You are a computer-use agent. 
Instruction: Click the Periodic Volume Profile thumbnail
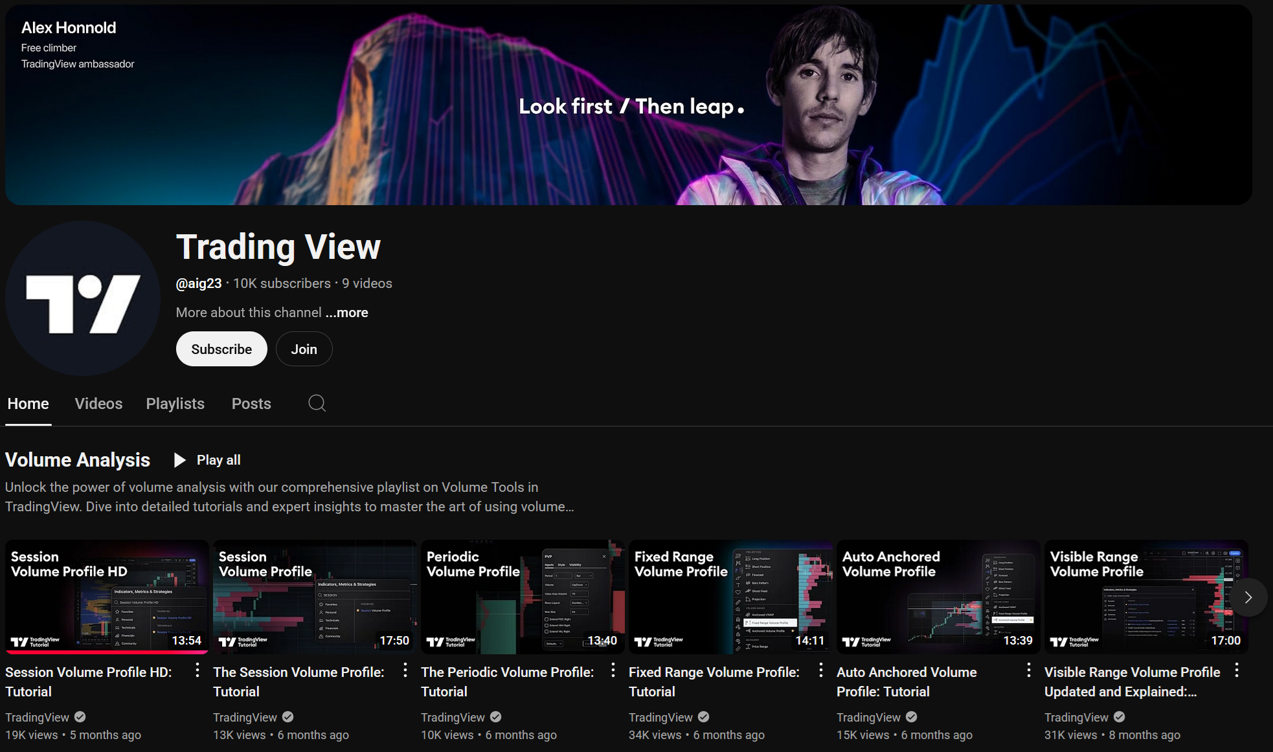[x=523, y=597]
